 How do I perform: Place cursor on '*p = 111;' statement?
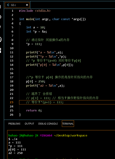point(34,44)
